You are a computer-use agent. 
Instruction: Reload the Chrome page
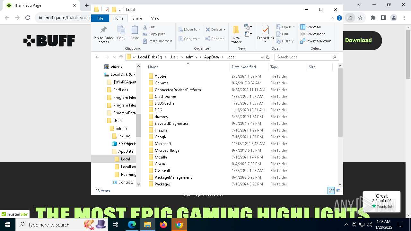[28, 18]
